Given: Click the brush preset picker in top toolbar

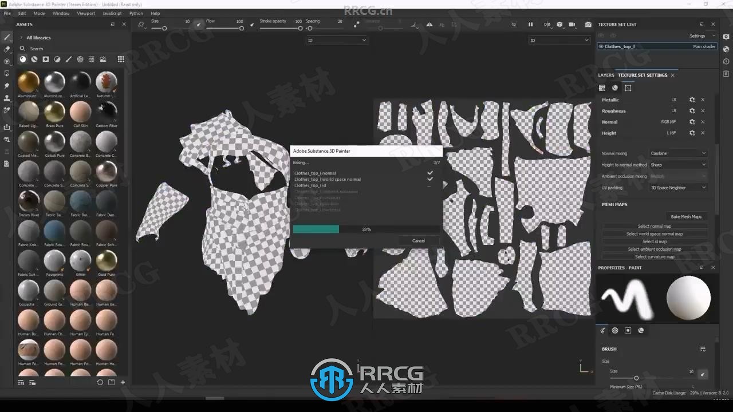Looking at the screenshot, I should [141, 24].
